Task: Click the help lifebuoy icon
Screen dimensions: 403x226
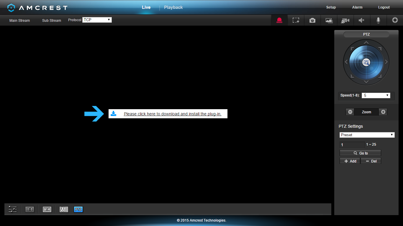Action: click(395, 20)
